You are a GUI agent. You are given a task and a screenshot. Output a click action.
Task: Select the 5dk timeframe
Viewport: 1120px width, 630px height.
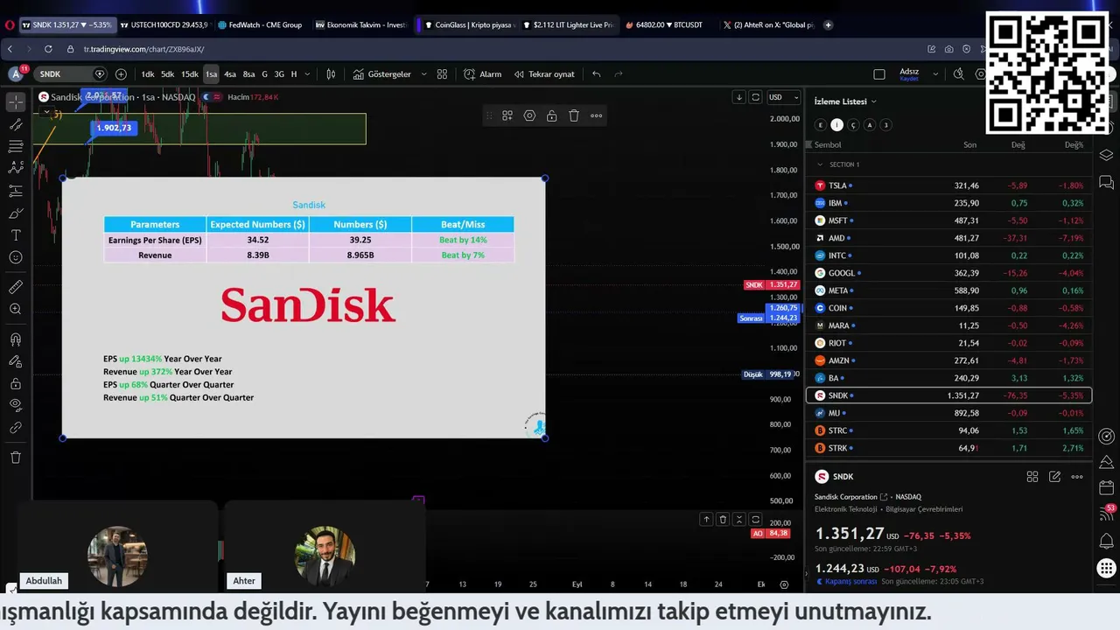pyautogui.click(x=167, y=74)
